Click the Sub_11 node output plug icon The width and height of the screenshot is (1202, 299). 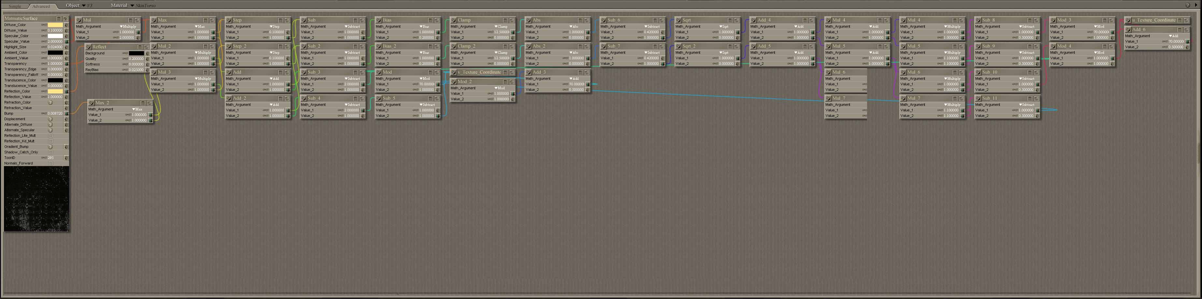pyautogui.click(x=978, y=98)
